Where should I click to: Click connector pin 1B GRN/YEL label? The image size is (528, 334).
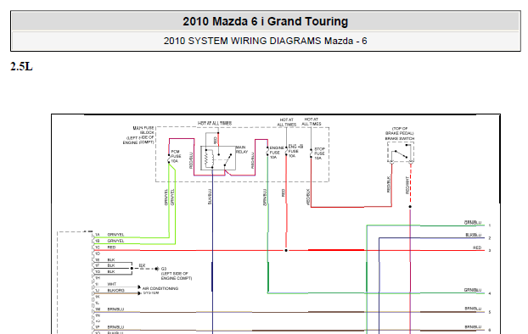click(x=110, y=241)
